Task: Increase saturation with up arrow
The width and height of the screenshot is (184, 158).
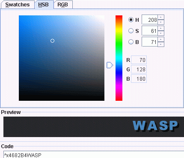Action: click(161, 28)
